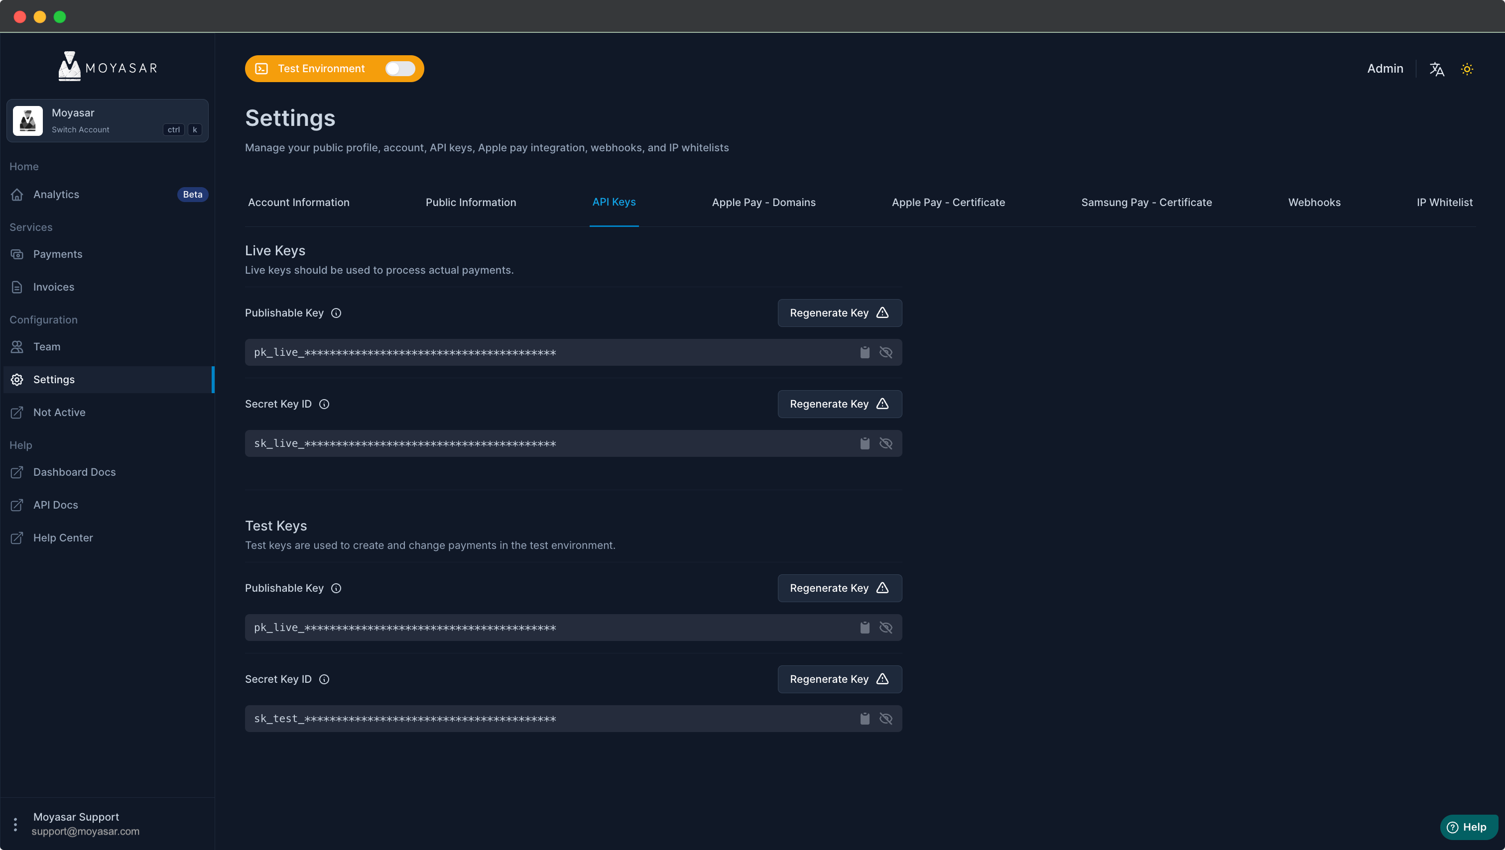
Task: Show the masked test Publishable Key
Action: tap(886, 627)
